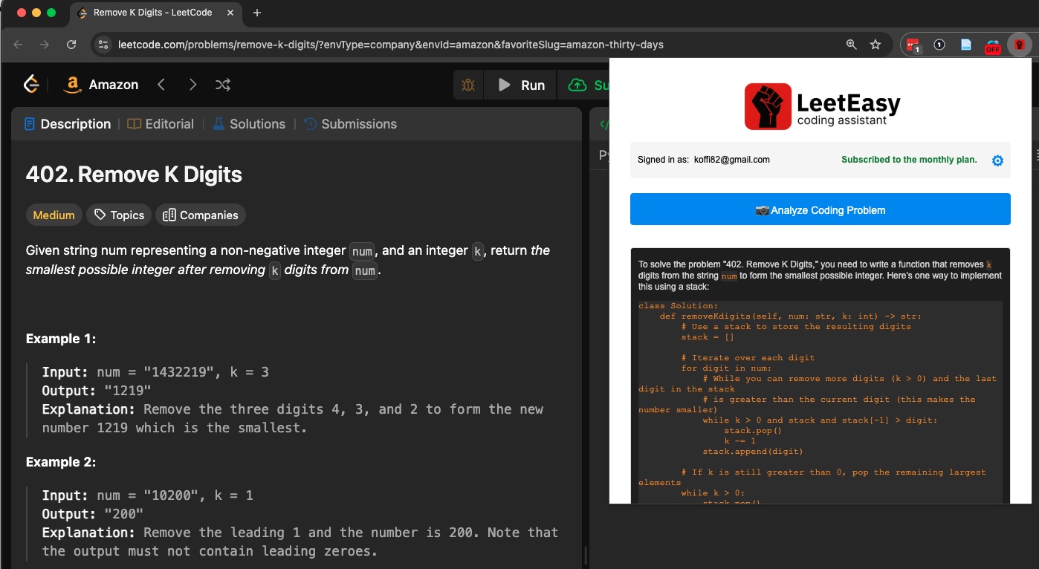Open LeetEasy settings gear icon
The image size is (1039, 569).
(x=997, y=160)
